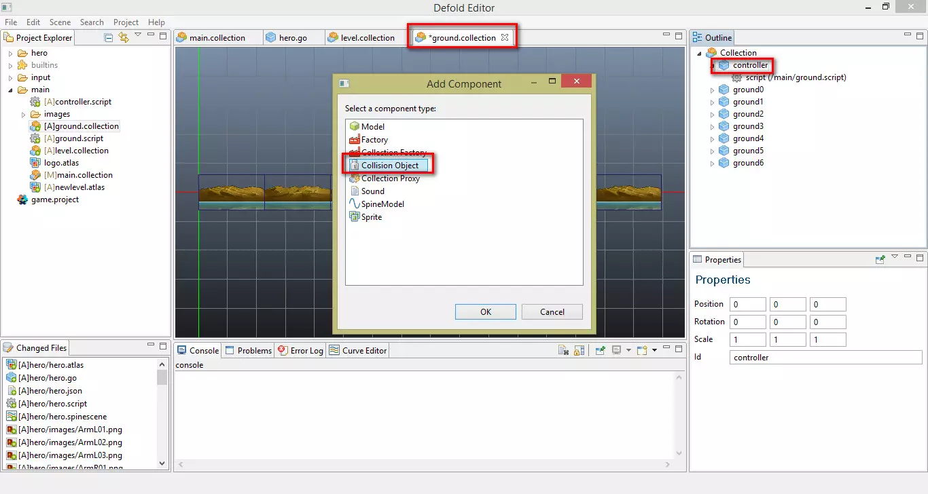Screen dimensions: 928x494
Task: Expand the hero folder in Project Explorer
Action: coord(11,53)
